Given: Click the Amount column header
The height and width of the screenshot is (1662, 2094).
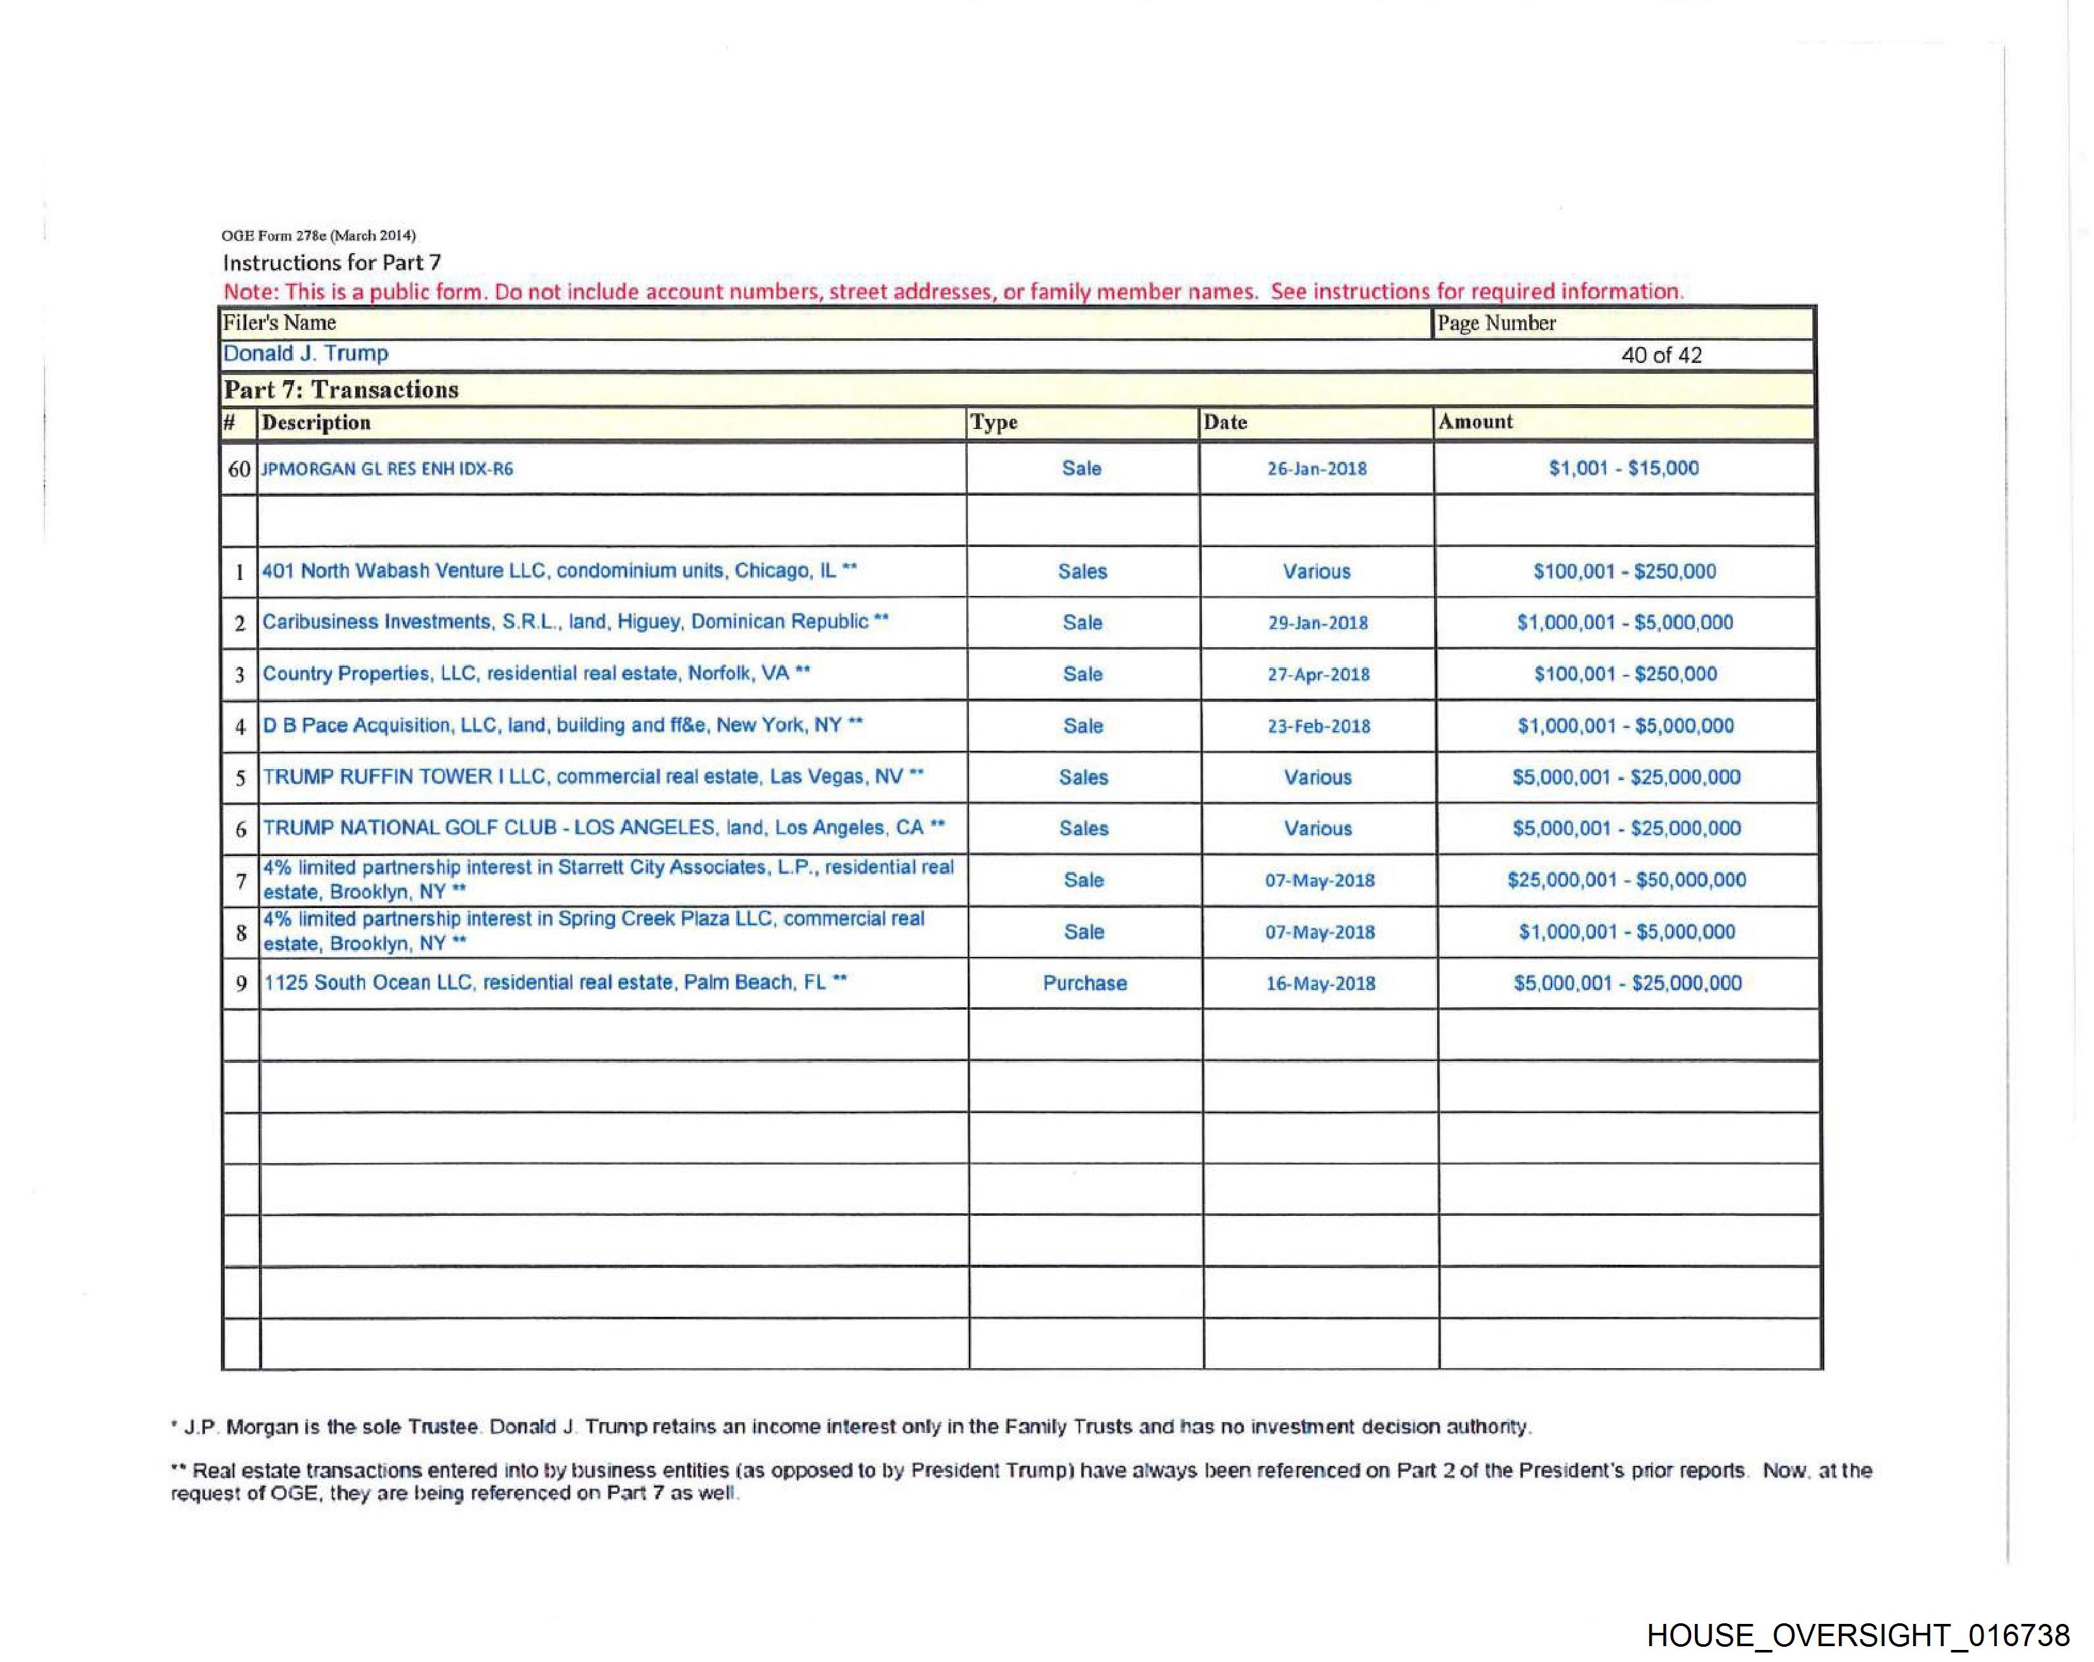Looking at the screenshot, I should (1475, 421).
